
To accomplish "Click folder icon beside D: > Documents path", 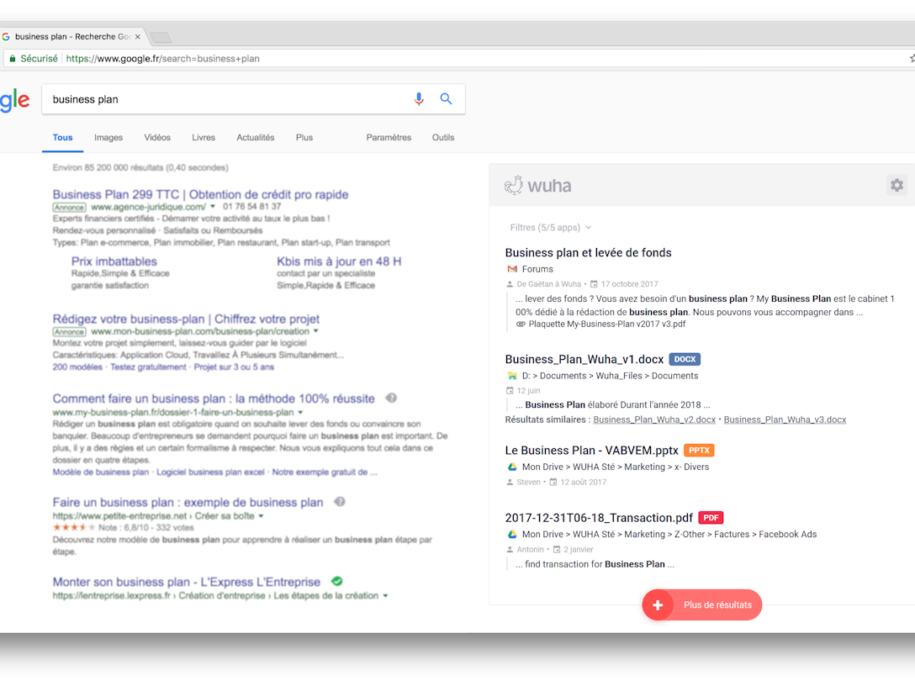I will tap(512, 377).
